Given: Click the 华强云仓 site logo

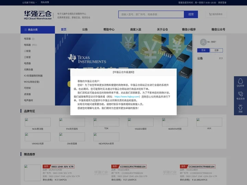Looking at the screenshot, I should (x=38, y=15).
